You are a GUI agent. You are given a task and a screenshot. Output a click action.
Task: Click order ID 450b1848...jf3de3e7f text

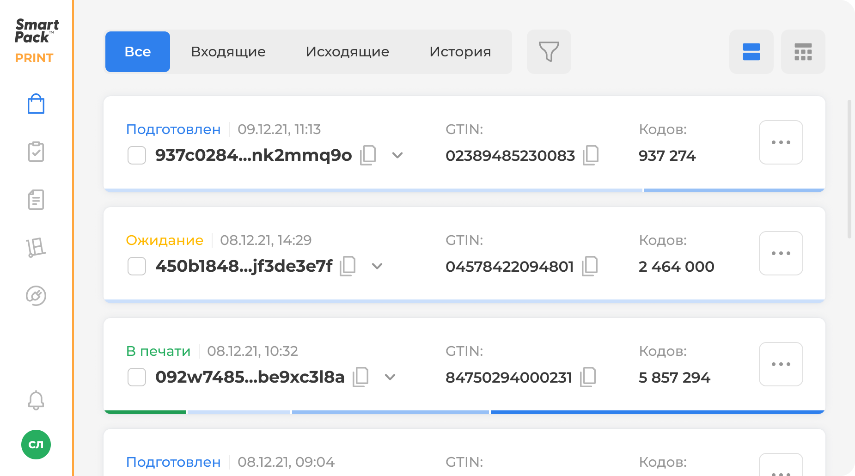pos(244,266)
